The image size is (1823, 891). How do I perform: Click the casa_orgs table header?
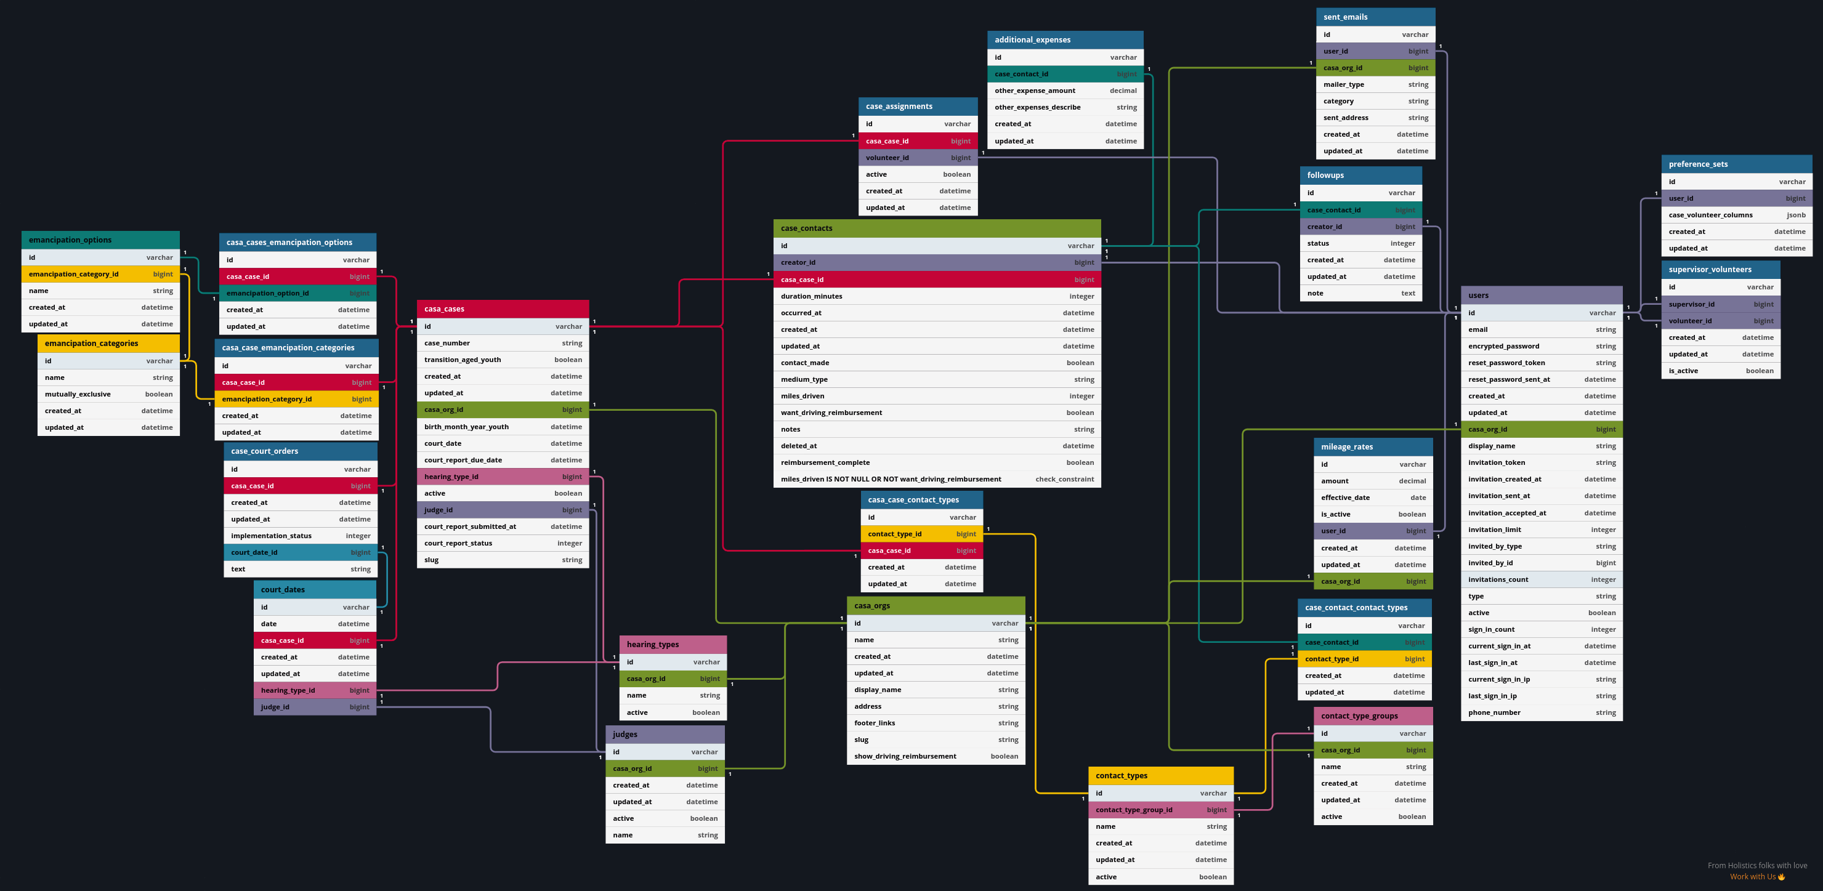pyautogui.click(x=935, y=606)
